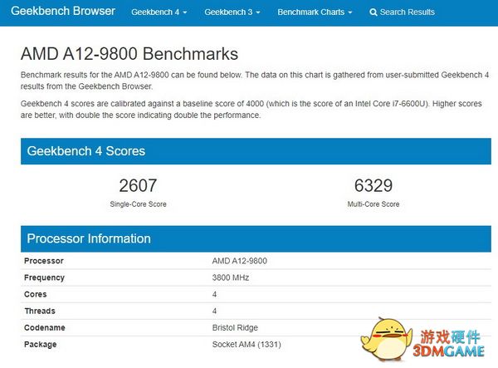Viewport: 498px width, 368px height.
Task: Select the AMD A12-9800 Benchmarks heading
Action: click(129, 54)
